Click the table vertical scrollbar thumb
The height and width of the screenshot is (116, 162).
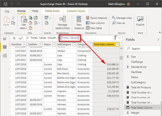click(x=121, y=58)
